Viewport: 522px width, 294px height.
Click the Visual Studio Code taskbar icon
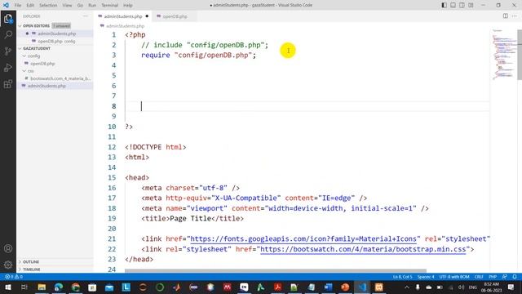tap(362, 287)
